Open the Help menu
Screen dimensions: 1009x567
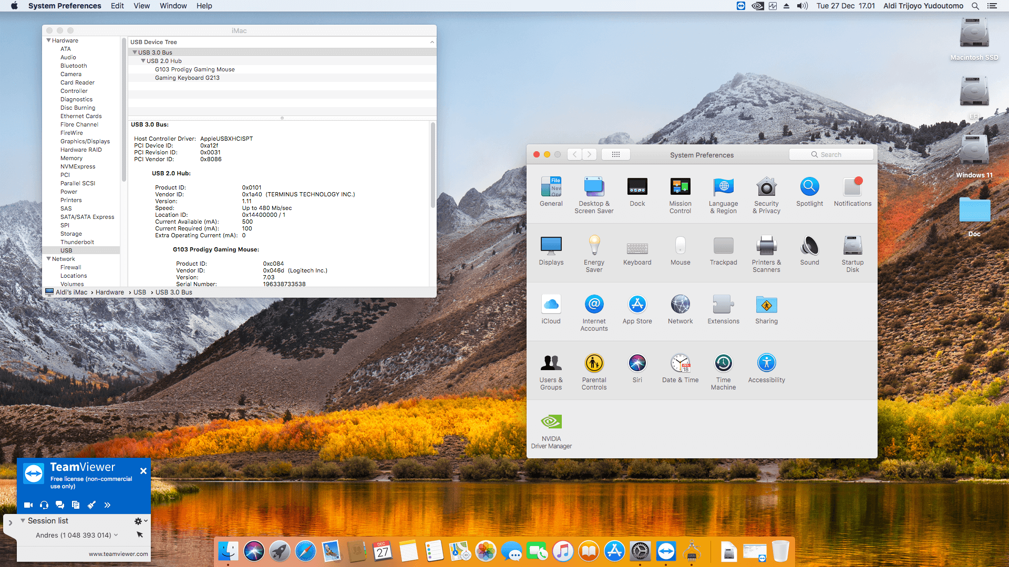pyautogui.click(x=204, y=6)
